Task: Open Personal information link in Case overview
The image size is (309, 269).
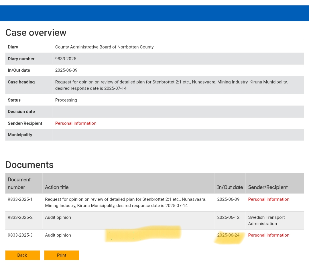Action: [76, 123]
